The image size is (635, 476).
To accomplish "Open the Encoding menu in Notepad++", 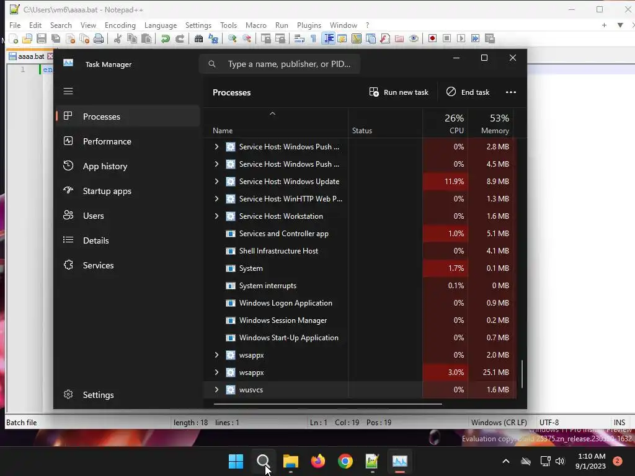I will (x=120, y=25).
